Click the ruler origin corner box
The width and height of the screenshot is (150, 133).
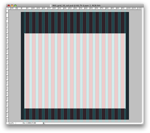8,9
